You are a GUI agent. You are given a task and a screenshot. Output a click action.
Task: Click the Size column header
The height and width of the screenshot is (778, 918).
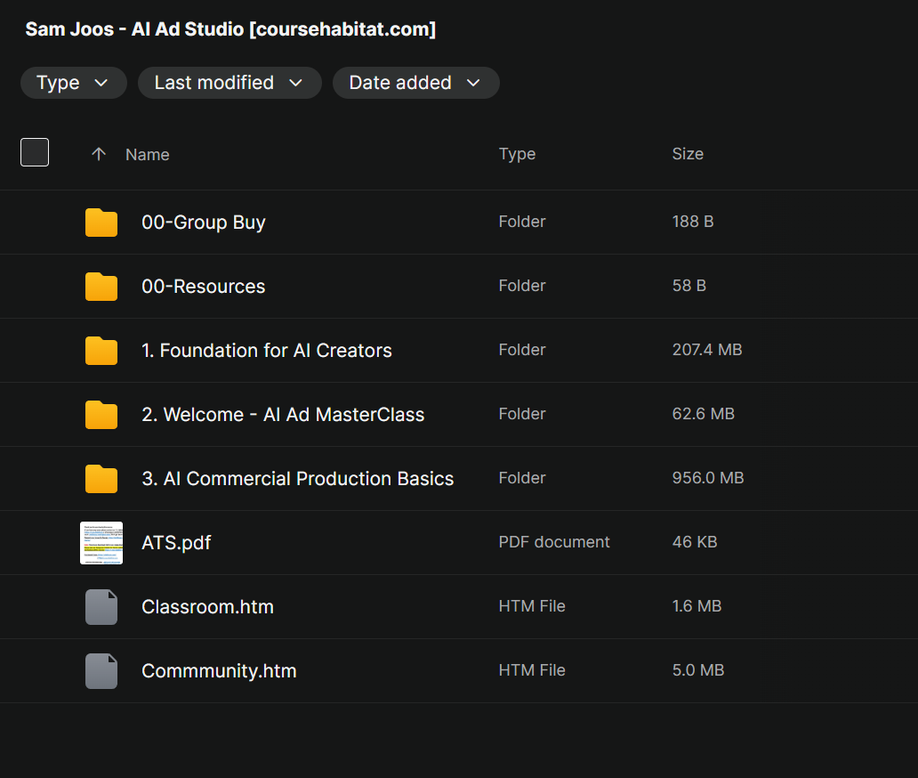click(x=688, y=154)
